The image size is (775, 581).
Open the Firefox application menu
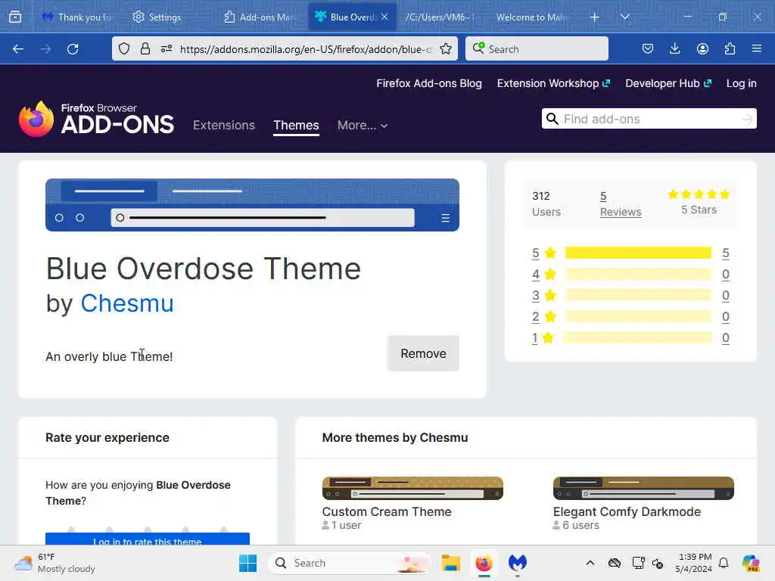coord(757,48)
